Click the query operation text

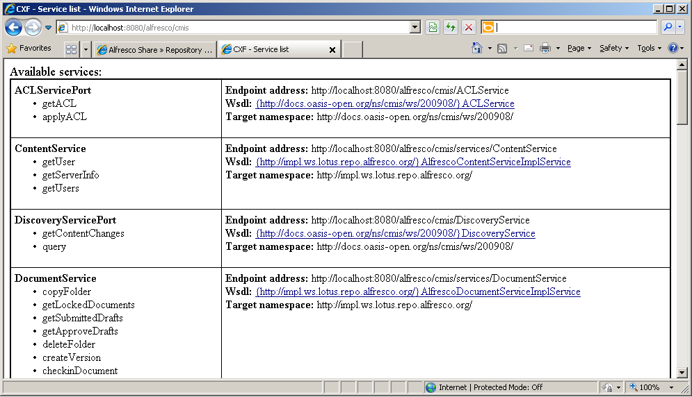[54, 247]
